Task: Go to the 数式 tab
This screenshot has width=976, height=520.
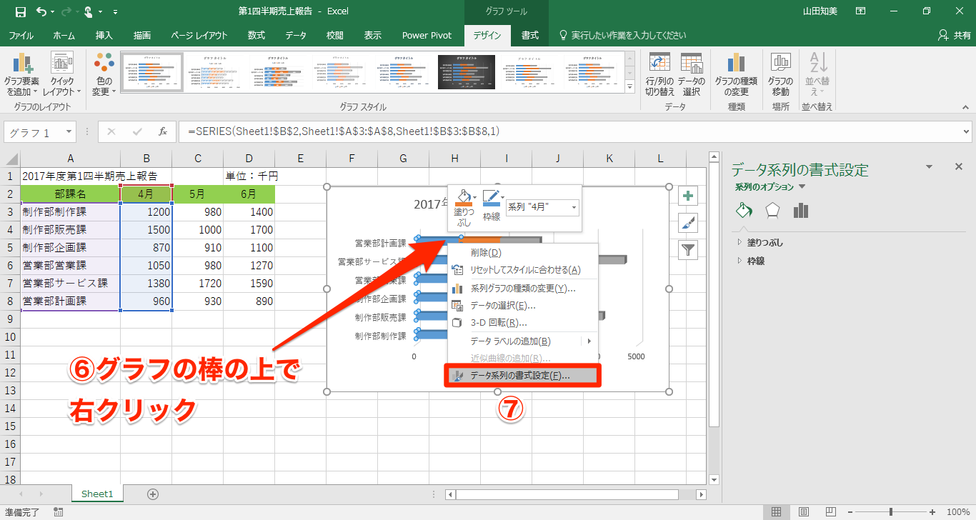Action: pyautogui.click(x=257, y=35)
